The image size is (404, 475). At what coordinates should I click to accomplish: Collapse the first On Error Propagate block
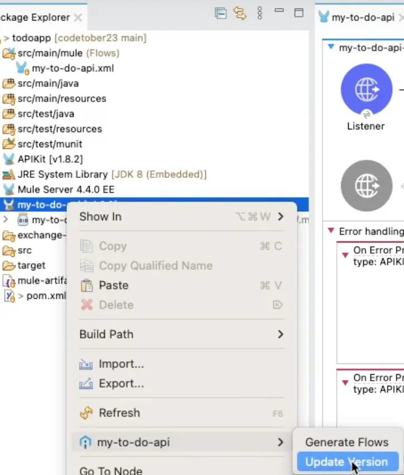point(345,255)
